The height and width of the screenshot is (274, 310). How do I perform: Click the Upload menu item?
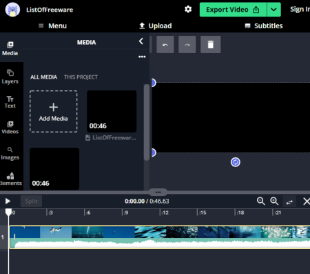[156, 26]
